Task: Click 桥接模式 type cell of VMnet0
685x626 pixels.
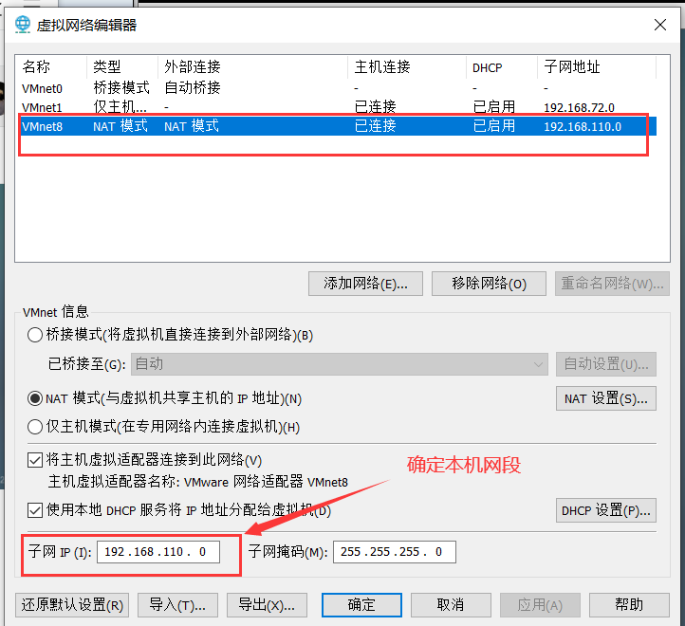Action: pos(121,88)
